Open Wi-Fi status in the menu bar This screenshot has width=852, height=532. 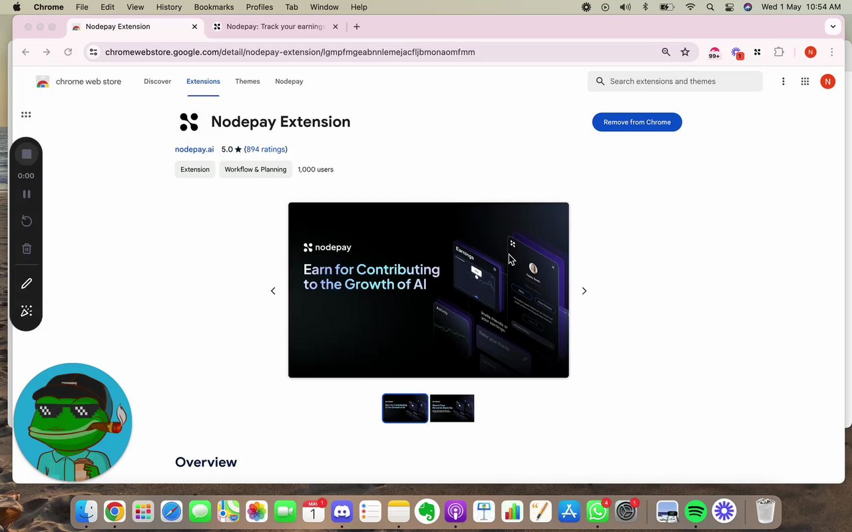690,7
